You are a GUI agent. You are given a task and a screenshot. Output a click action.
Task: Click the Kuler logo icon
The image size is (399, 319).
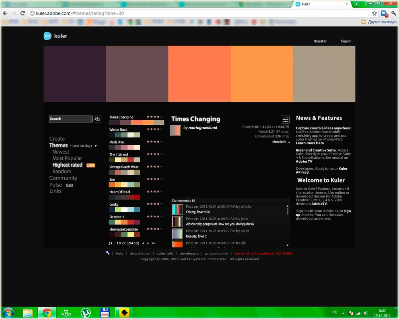click(47, 36)
